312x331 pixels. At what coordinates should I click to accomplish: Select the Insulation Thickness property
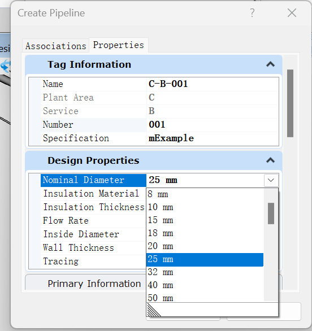click(93, 207)
